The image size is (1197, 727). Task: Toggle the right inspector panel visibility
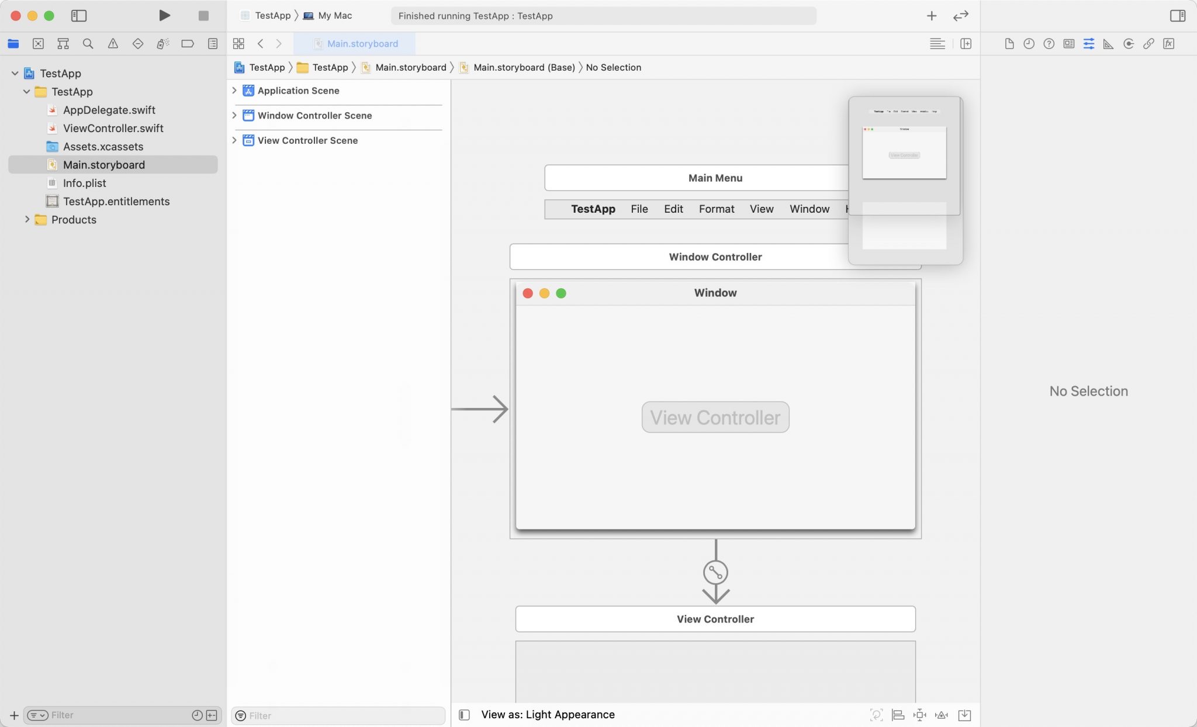coord(1179,16)
